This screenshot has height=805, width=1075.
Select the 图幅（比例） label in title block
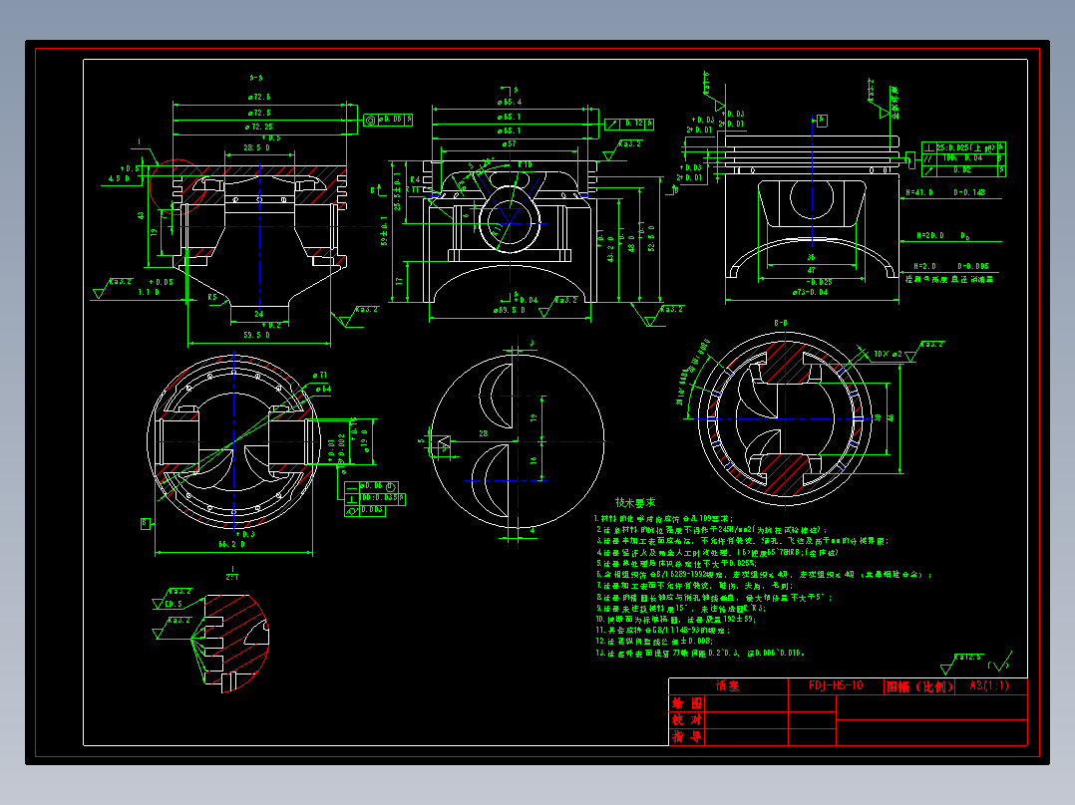919,686
